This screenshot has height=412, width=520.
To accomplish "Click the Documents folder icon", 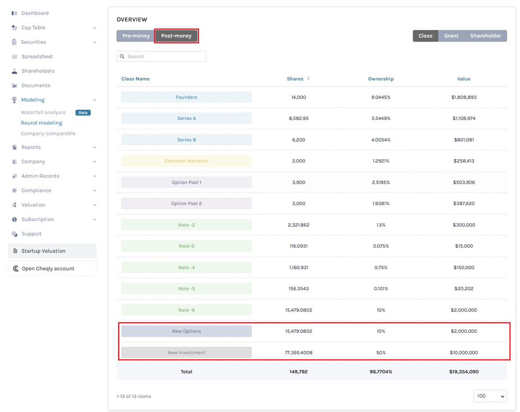I will point(14,86).
